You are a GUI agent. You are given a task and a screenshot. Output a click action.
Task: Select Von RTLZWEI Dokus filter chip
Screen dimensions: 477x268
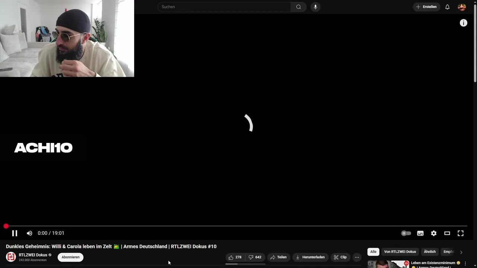click(400, 252)
